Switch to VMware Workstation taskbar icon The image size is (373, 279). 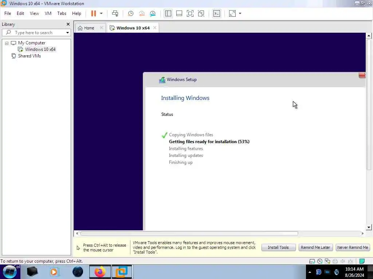(122, 272)
